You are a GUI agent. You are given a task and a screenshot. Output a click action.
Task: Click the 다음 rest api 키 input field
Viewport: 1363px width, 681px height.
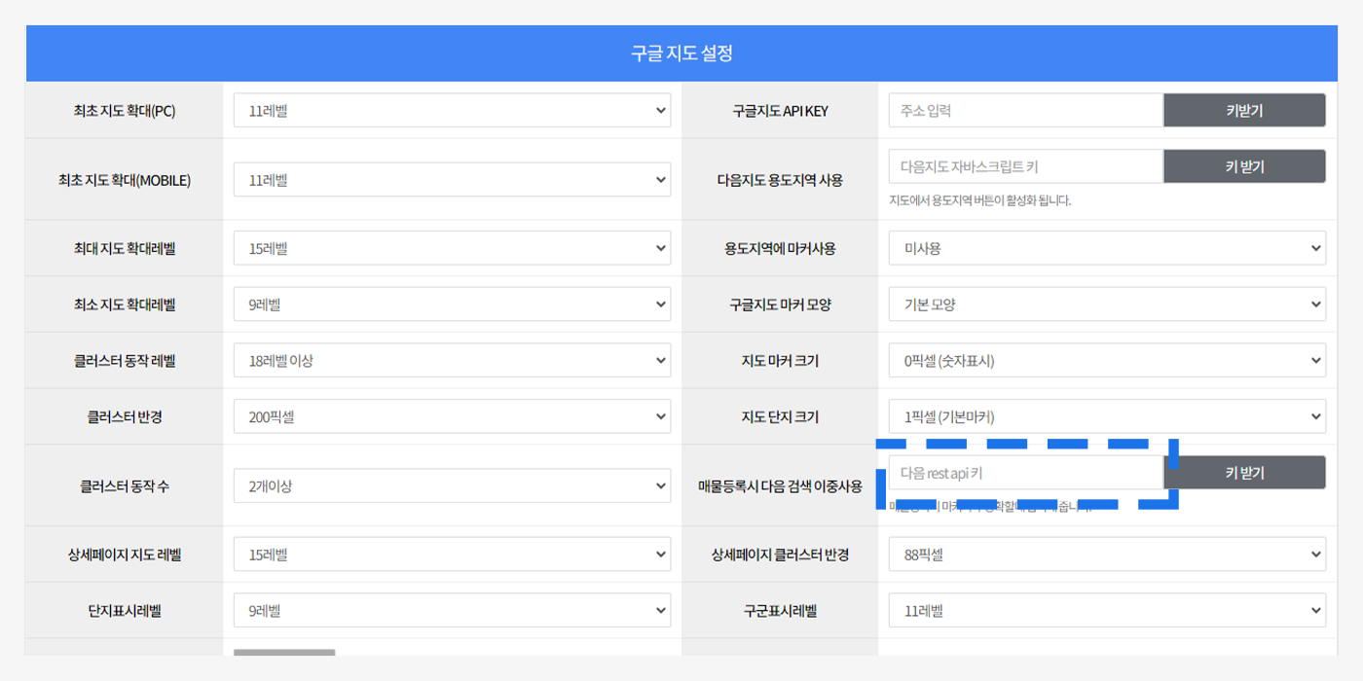tap(1025, 473)
